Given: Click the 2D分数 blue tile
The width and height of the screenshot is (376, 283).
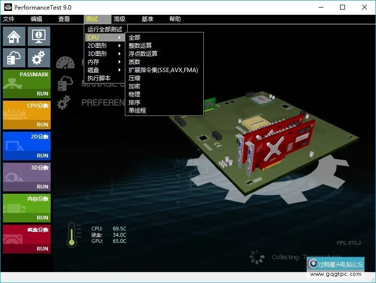Looking at the screenshot, I should click(x=27, y=146).
